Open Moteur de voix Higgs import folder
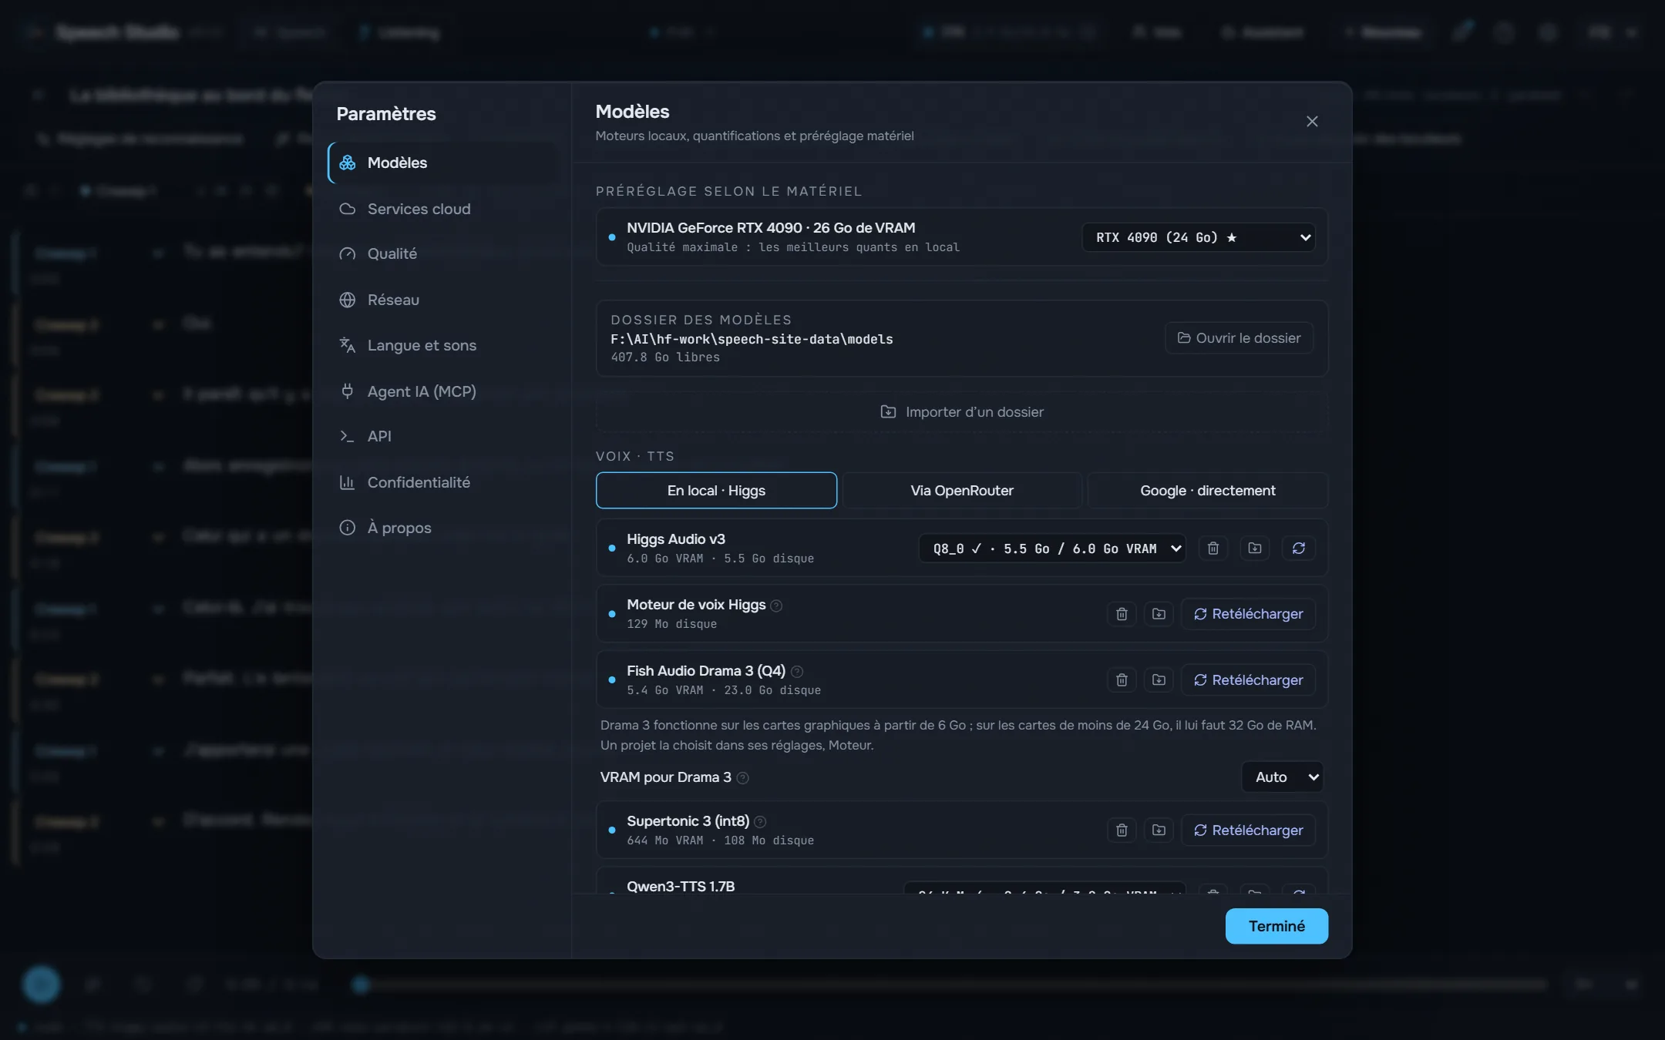1665x1040 pixels. click(1159, 614)
